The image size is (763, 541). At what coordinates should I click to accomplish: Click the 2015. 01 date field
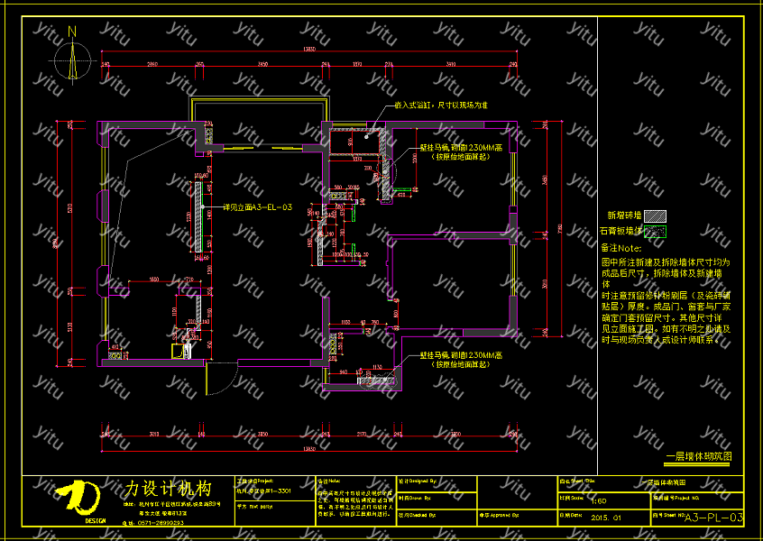pos(606,518)
